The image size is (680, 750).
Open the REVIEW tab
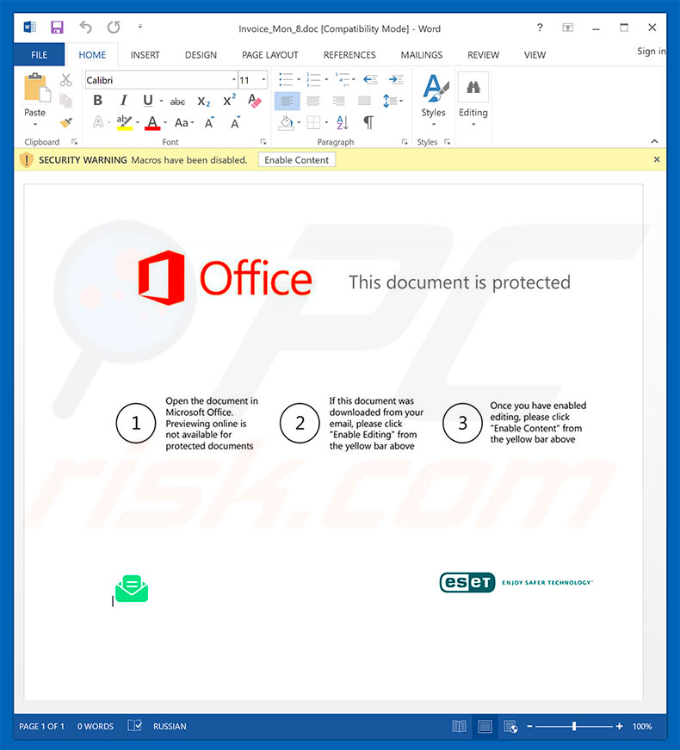click(x=483, y=55)
